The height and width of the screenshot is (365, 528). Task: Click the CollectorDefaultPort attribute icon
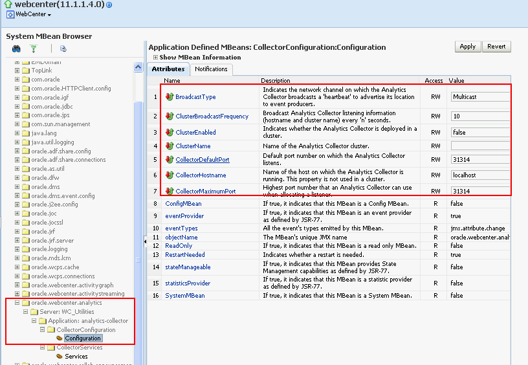coord(170,159)
